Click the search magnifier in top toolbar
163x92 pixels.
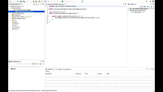click(147, 2)
